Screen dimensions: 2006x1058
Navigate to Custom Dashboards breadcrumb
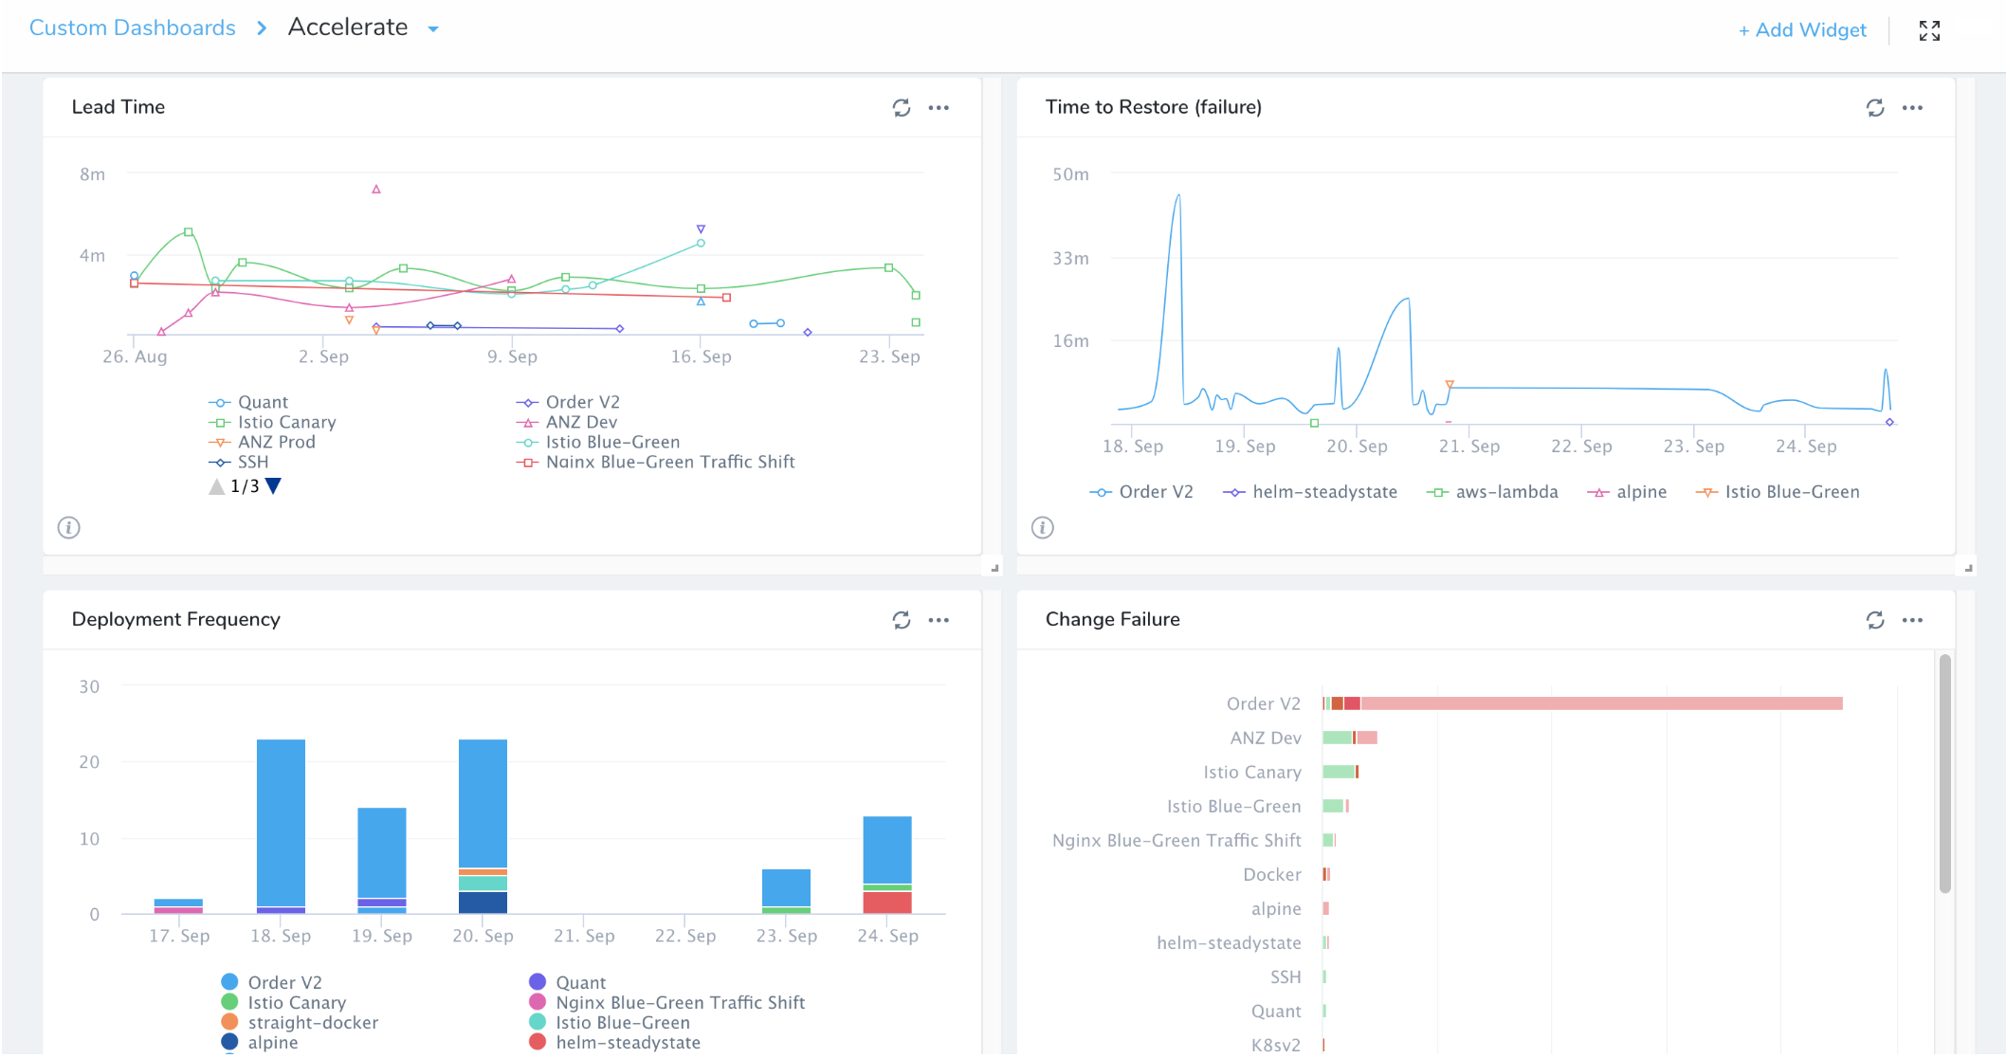coord(133,27)
